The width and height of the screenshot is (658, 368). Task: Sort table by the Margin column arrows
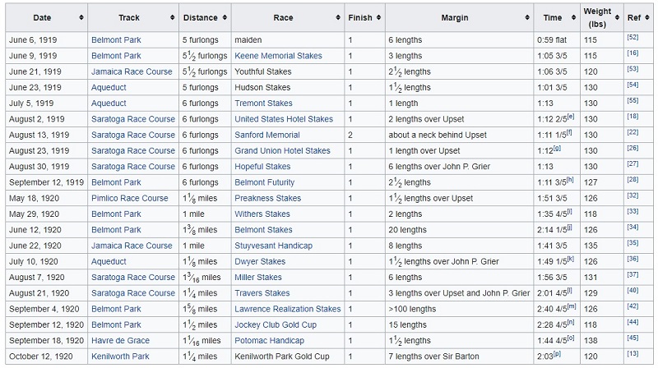point(527,17)
